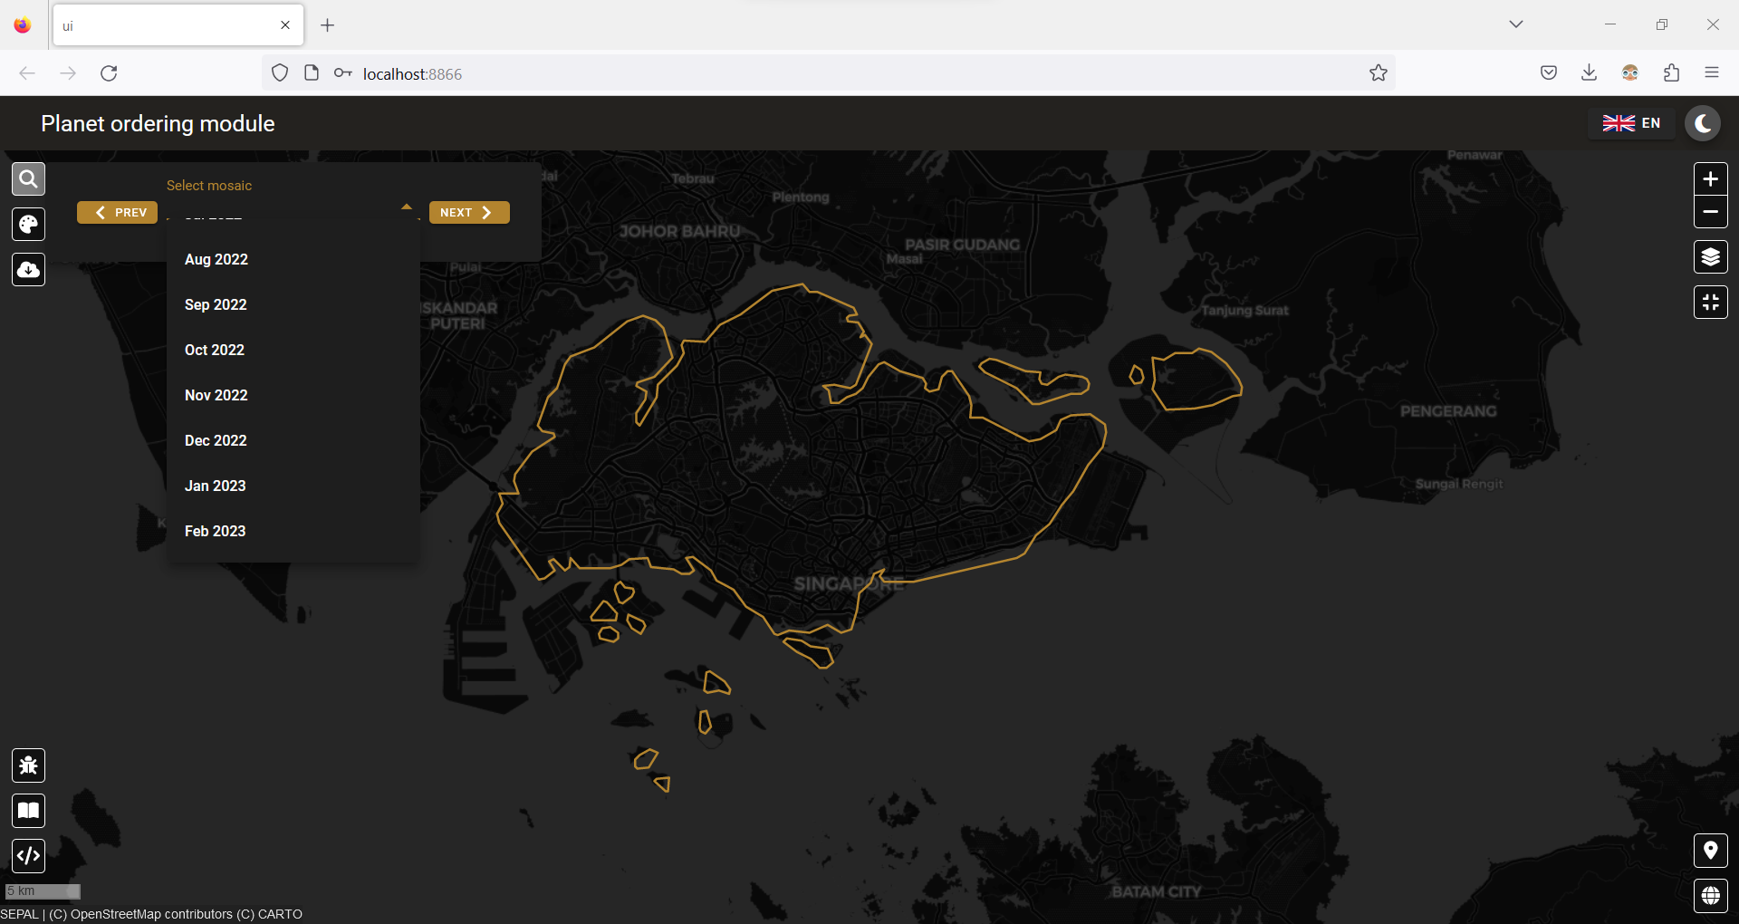Open the browser downloads icon
Viewport: 1739px width, 924px height.
1589,73
